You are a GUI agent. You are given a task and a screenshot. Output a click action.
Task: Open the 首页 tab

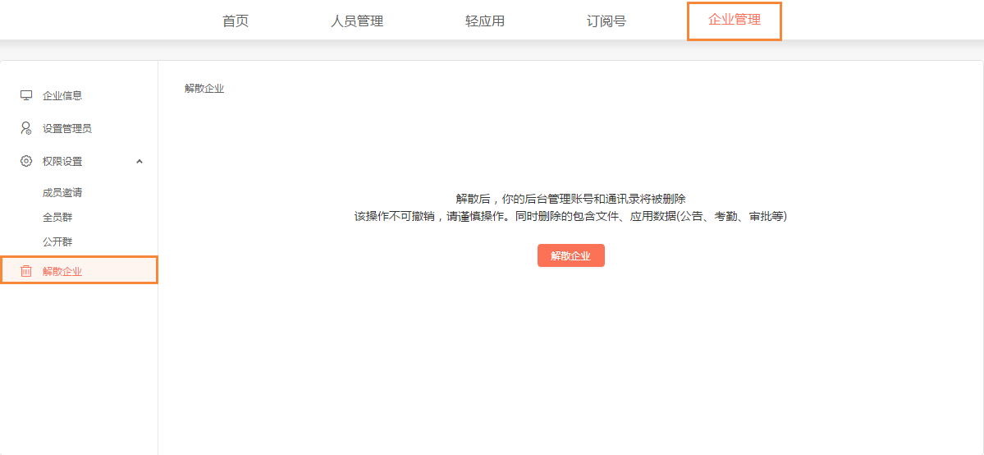pyautogui.click(x=236, y=21)
